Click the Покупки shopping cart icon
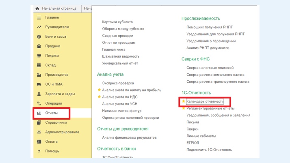The image size is (290, 163). (39, 56)
